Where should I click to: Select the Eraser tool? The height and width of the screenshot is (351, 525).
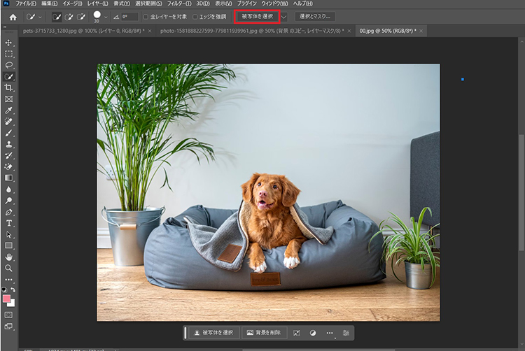(x=8, y=167)
